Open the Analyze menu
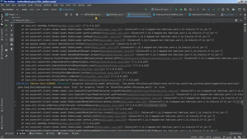 point(38,5)
